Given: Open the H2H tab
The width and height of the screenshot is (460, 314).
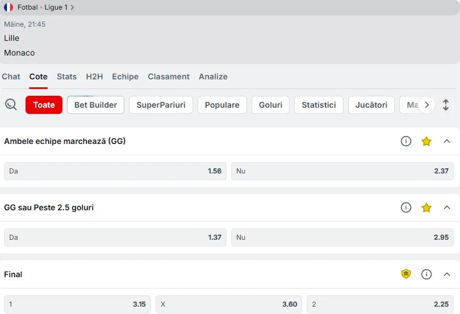Looking at the screenshot, I should 94,77.
